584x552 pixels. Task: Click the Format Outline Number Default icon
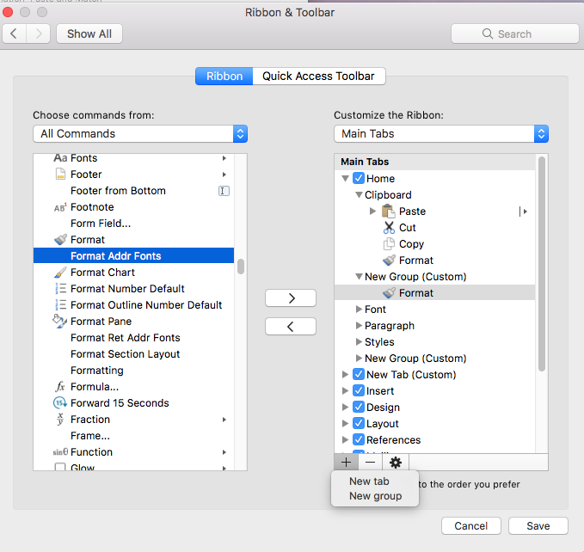60,305
